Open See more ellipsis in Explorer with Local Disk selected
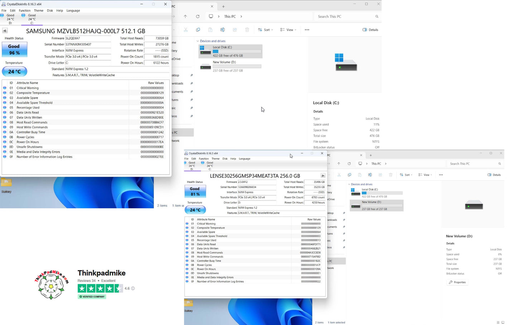 307,30
